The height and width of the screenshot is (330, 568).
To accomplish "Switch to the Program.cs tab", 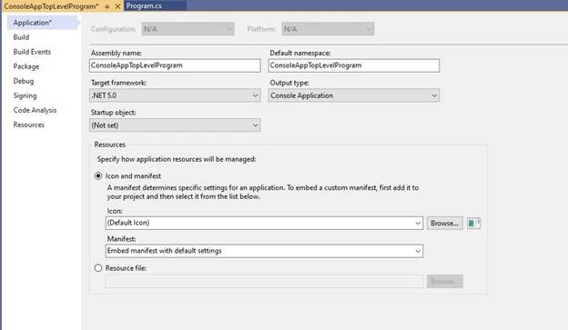I will 144,5.
